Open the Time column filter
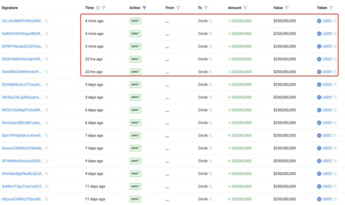The width and height of the screenshot is (345, 205). point(104,8)
